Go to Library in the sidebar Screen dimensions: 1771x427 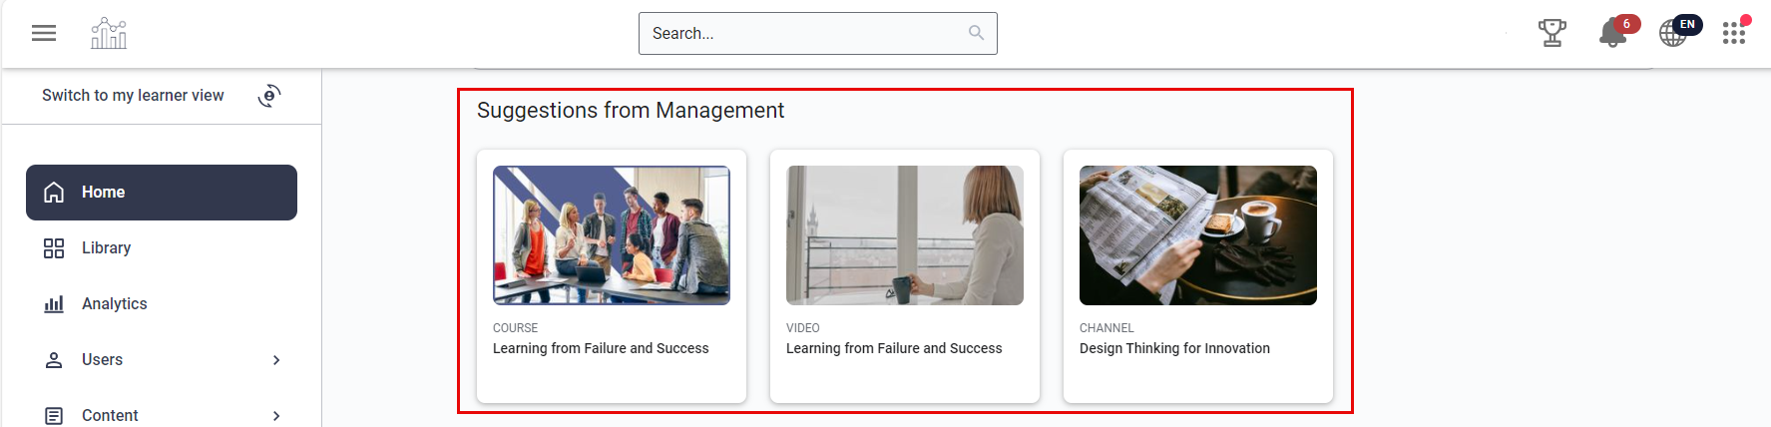tap(106, 248)
